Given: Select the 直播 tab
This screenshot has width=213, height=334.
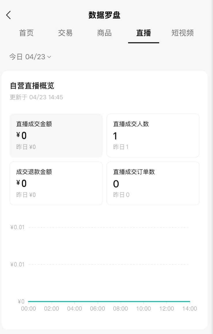Looking at the screenshot, I should [x=144, y=33].
